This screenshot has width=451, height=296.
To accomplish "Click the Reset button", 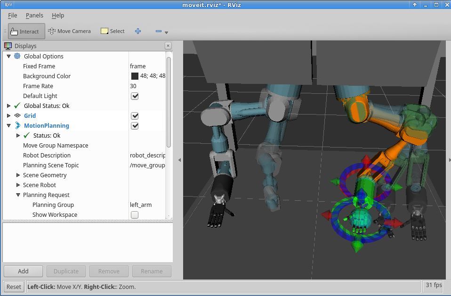I will tap(14, 287).
